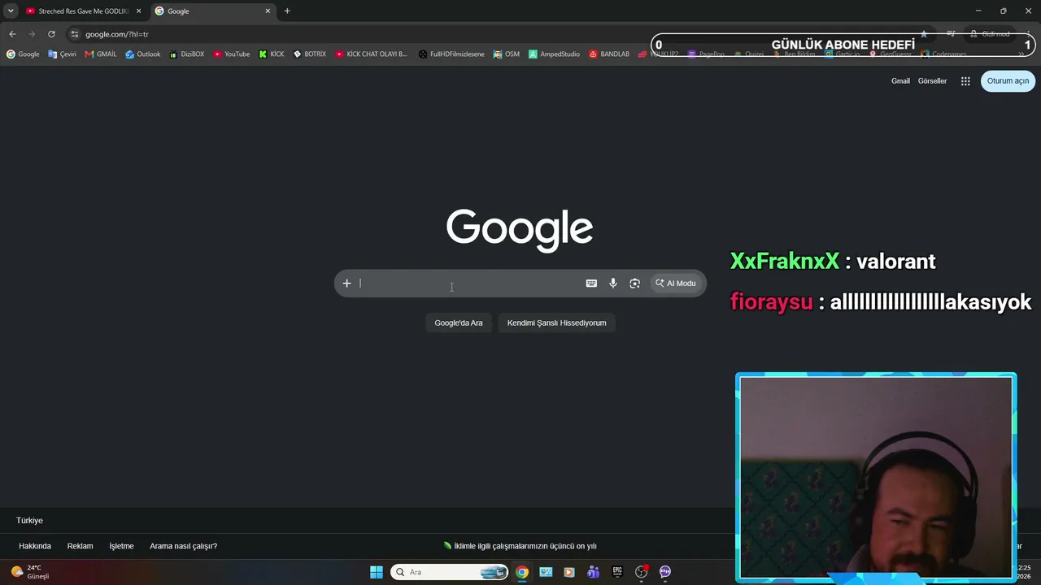The image size is (1041, 585).
Task: Open the Çeviri bookmark
Action: pyautogui.click(x=63, y=54)
